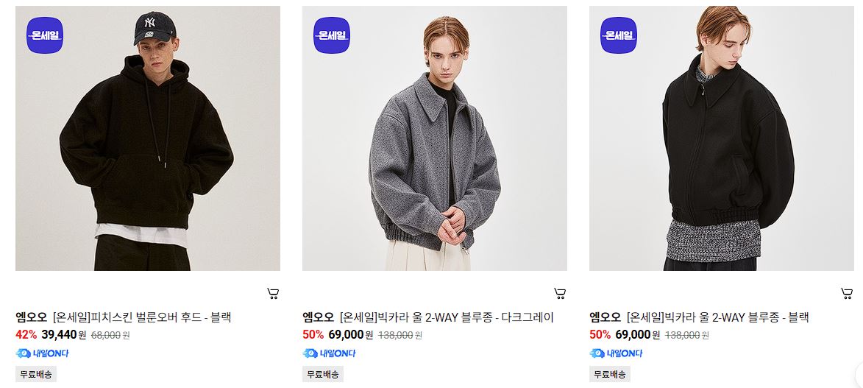
Task: Click 엠오오 brand name on gray blouson
Action: (x=318, y=317)
